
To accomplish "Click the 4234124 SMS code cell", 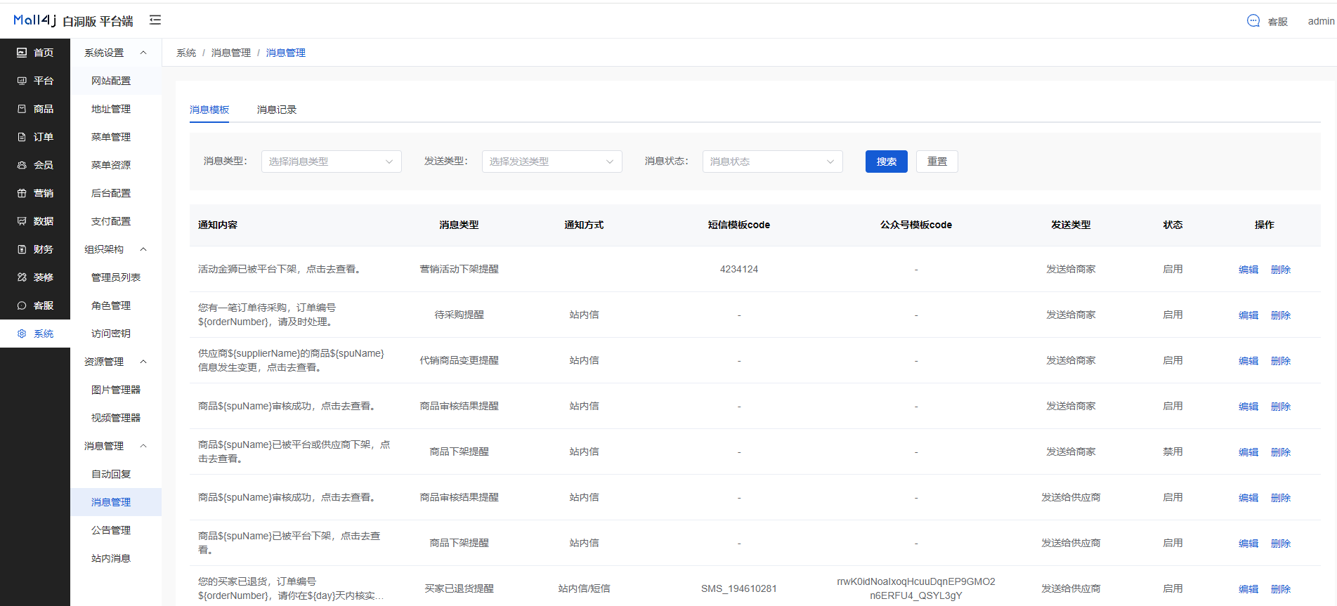I will point(739,269).
